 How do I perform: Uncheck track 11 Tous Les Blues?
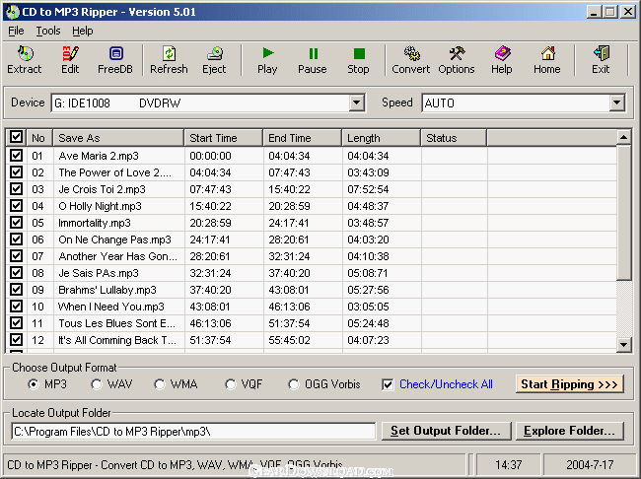click(x=17, y=323)
